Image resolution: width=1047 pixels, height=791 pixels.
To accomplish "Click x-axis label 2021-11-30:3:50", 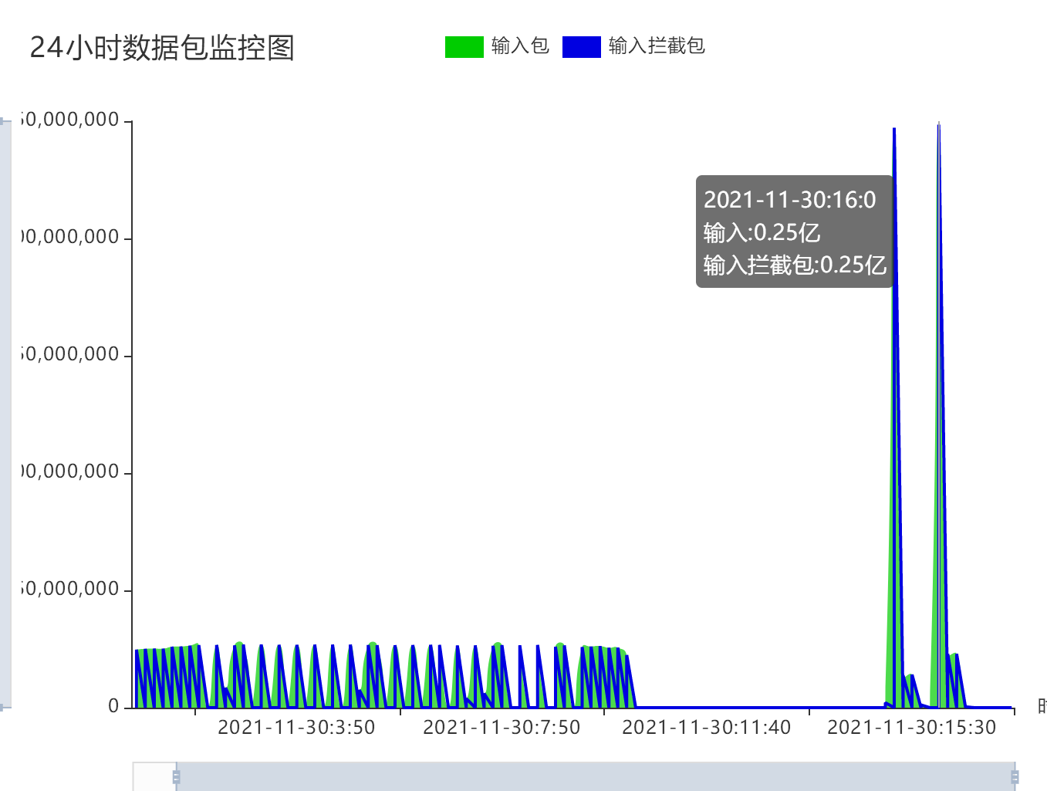I will (296, 728).
